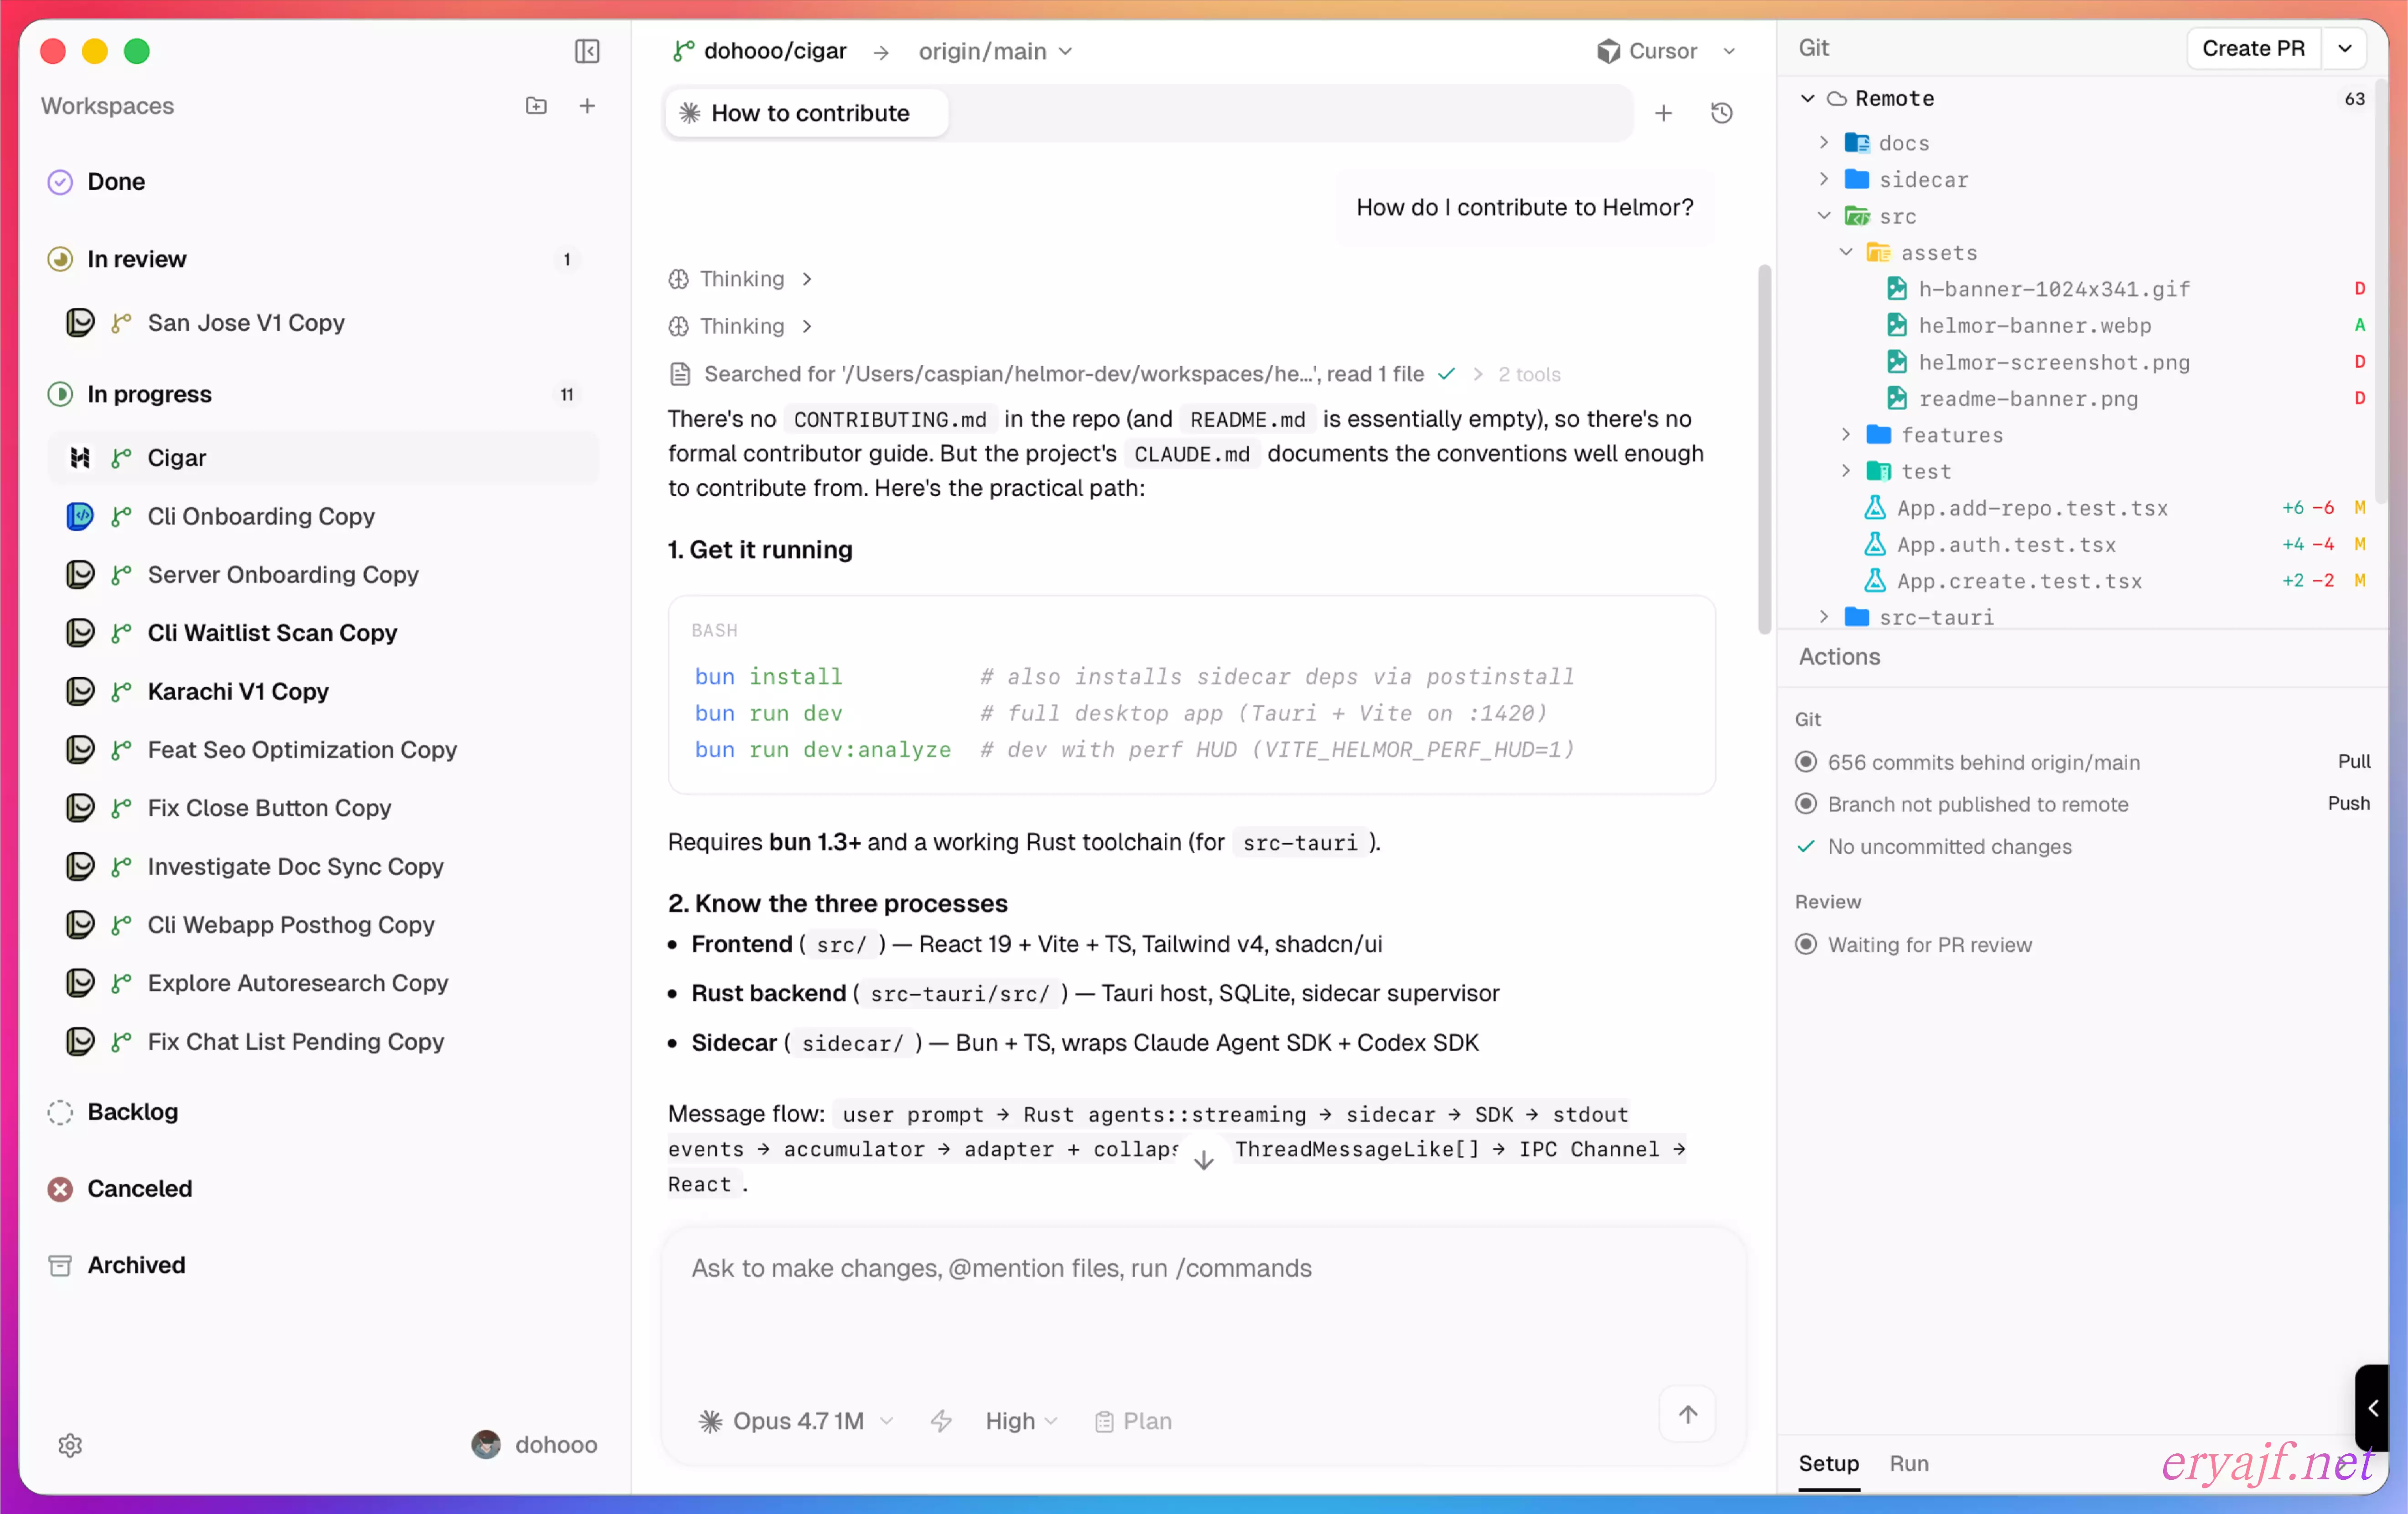Image resolution: width=2408 pixels, height=1514 pixels.
Task: Expand the test folder
Action: click(1846, 471)
